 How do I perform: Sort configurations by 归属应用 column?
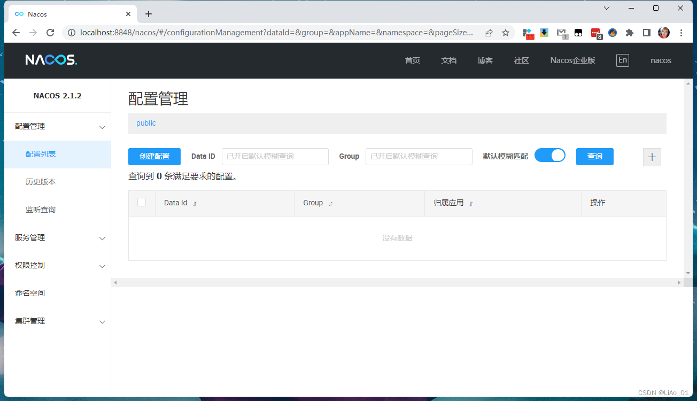pos(471,203)
